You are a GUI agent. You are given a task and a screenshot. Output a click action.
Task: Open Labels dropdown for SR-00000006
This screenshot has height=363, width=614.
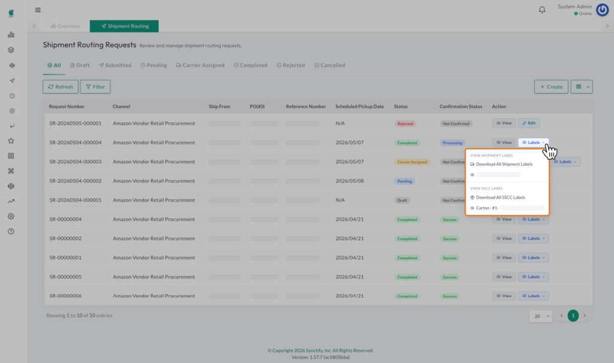pos(533,296)
